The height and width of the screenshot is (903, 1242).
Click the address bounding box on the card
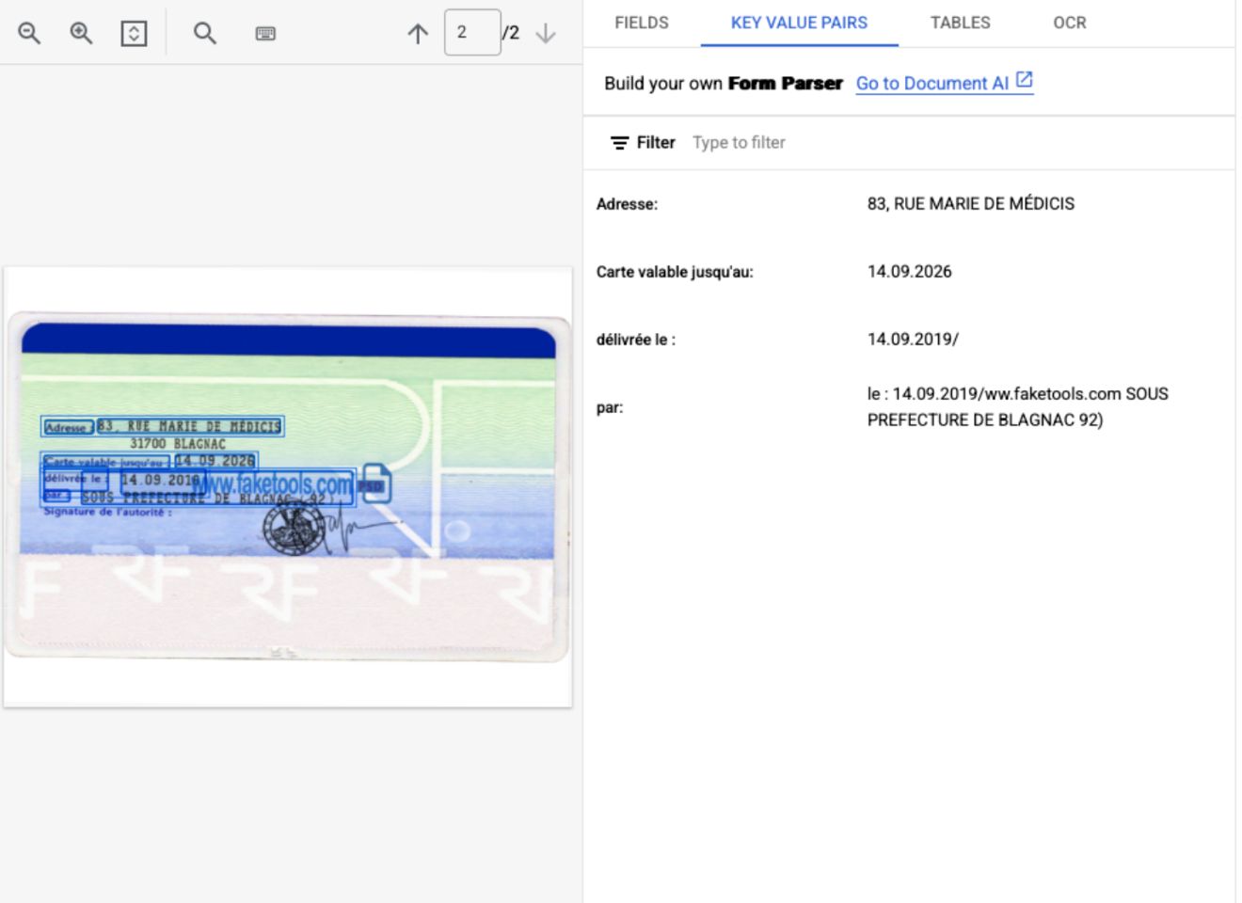click(x=189, y=427)
